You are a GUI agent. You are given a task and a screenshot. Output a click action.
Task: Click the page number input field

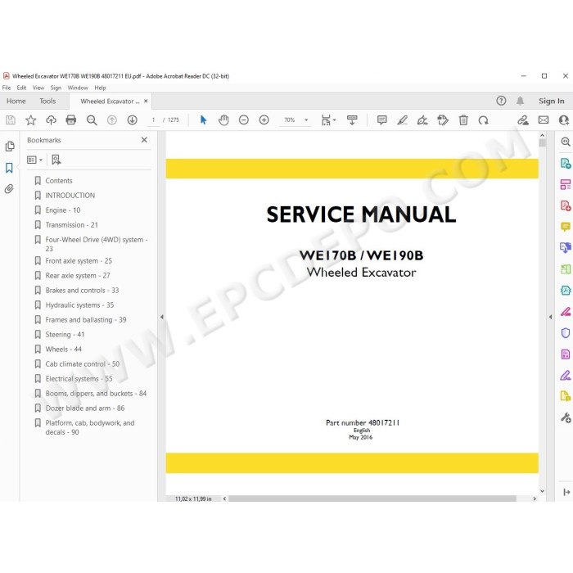pyautogui.click(x=153, y=120)
